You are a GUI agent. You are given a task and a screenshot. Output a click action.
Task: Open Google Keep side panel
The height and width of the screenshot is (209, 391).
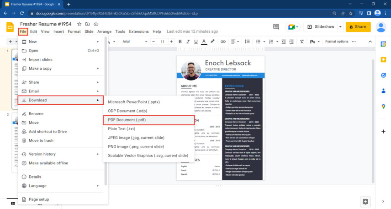tap(383, 60)
